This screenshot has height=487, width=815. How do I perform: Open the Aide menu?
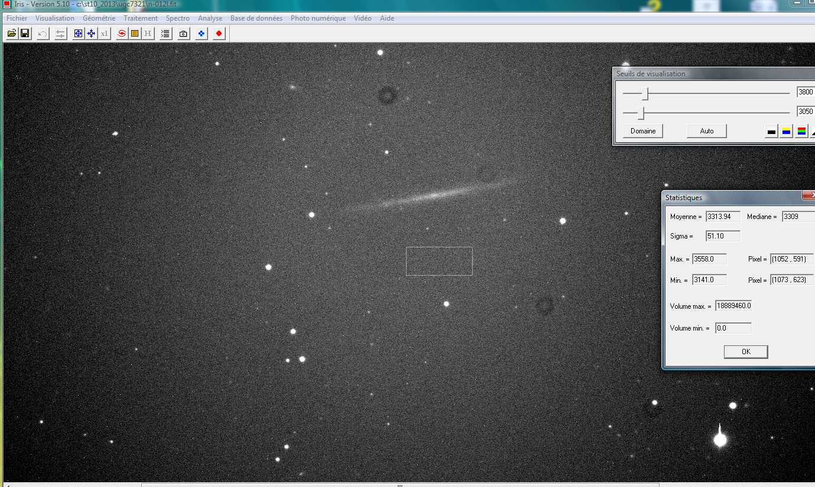pyautogui.click(x=387, y=18)
